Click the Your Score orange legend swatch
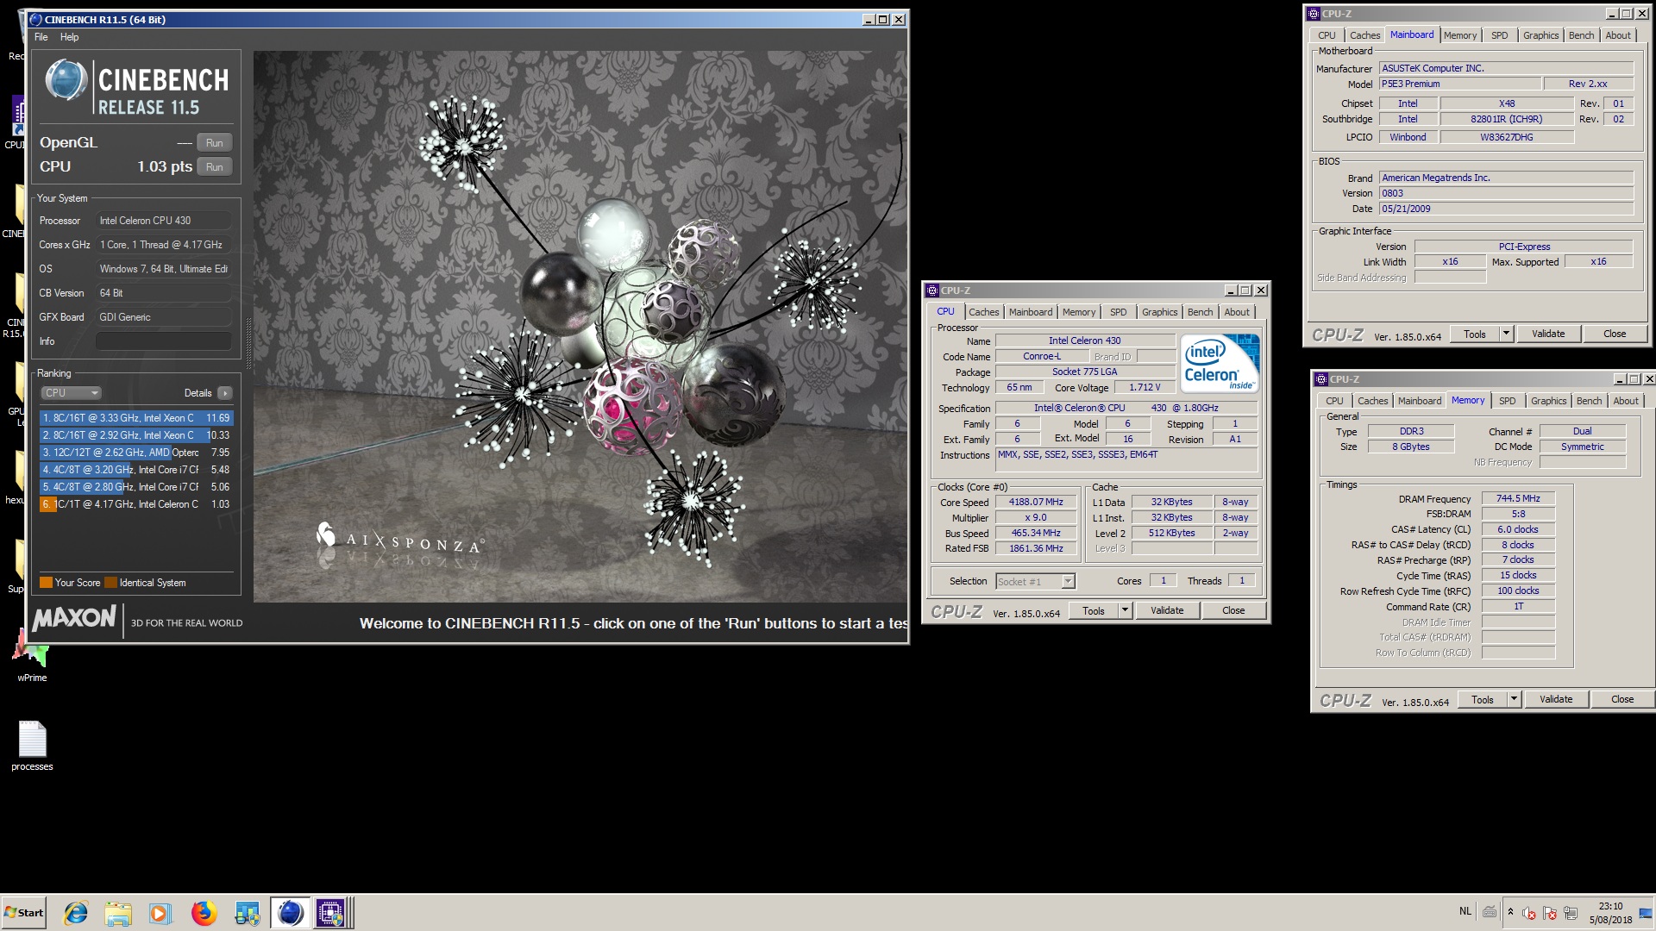The width and height of the screenshot is (1656, 931). click(47, 583)
